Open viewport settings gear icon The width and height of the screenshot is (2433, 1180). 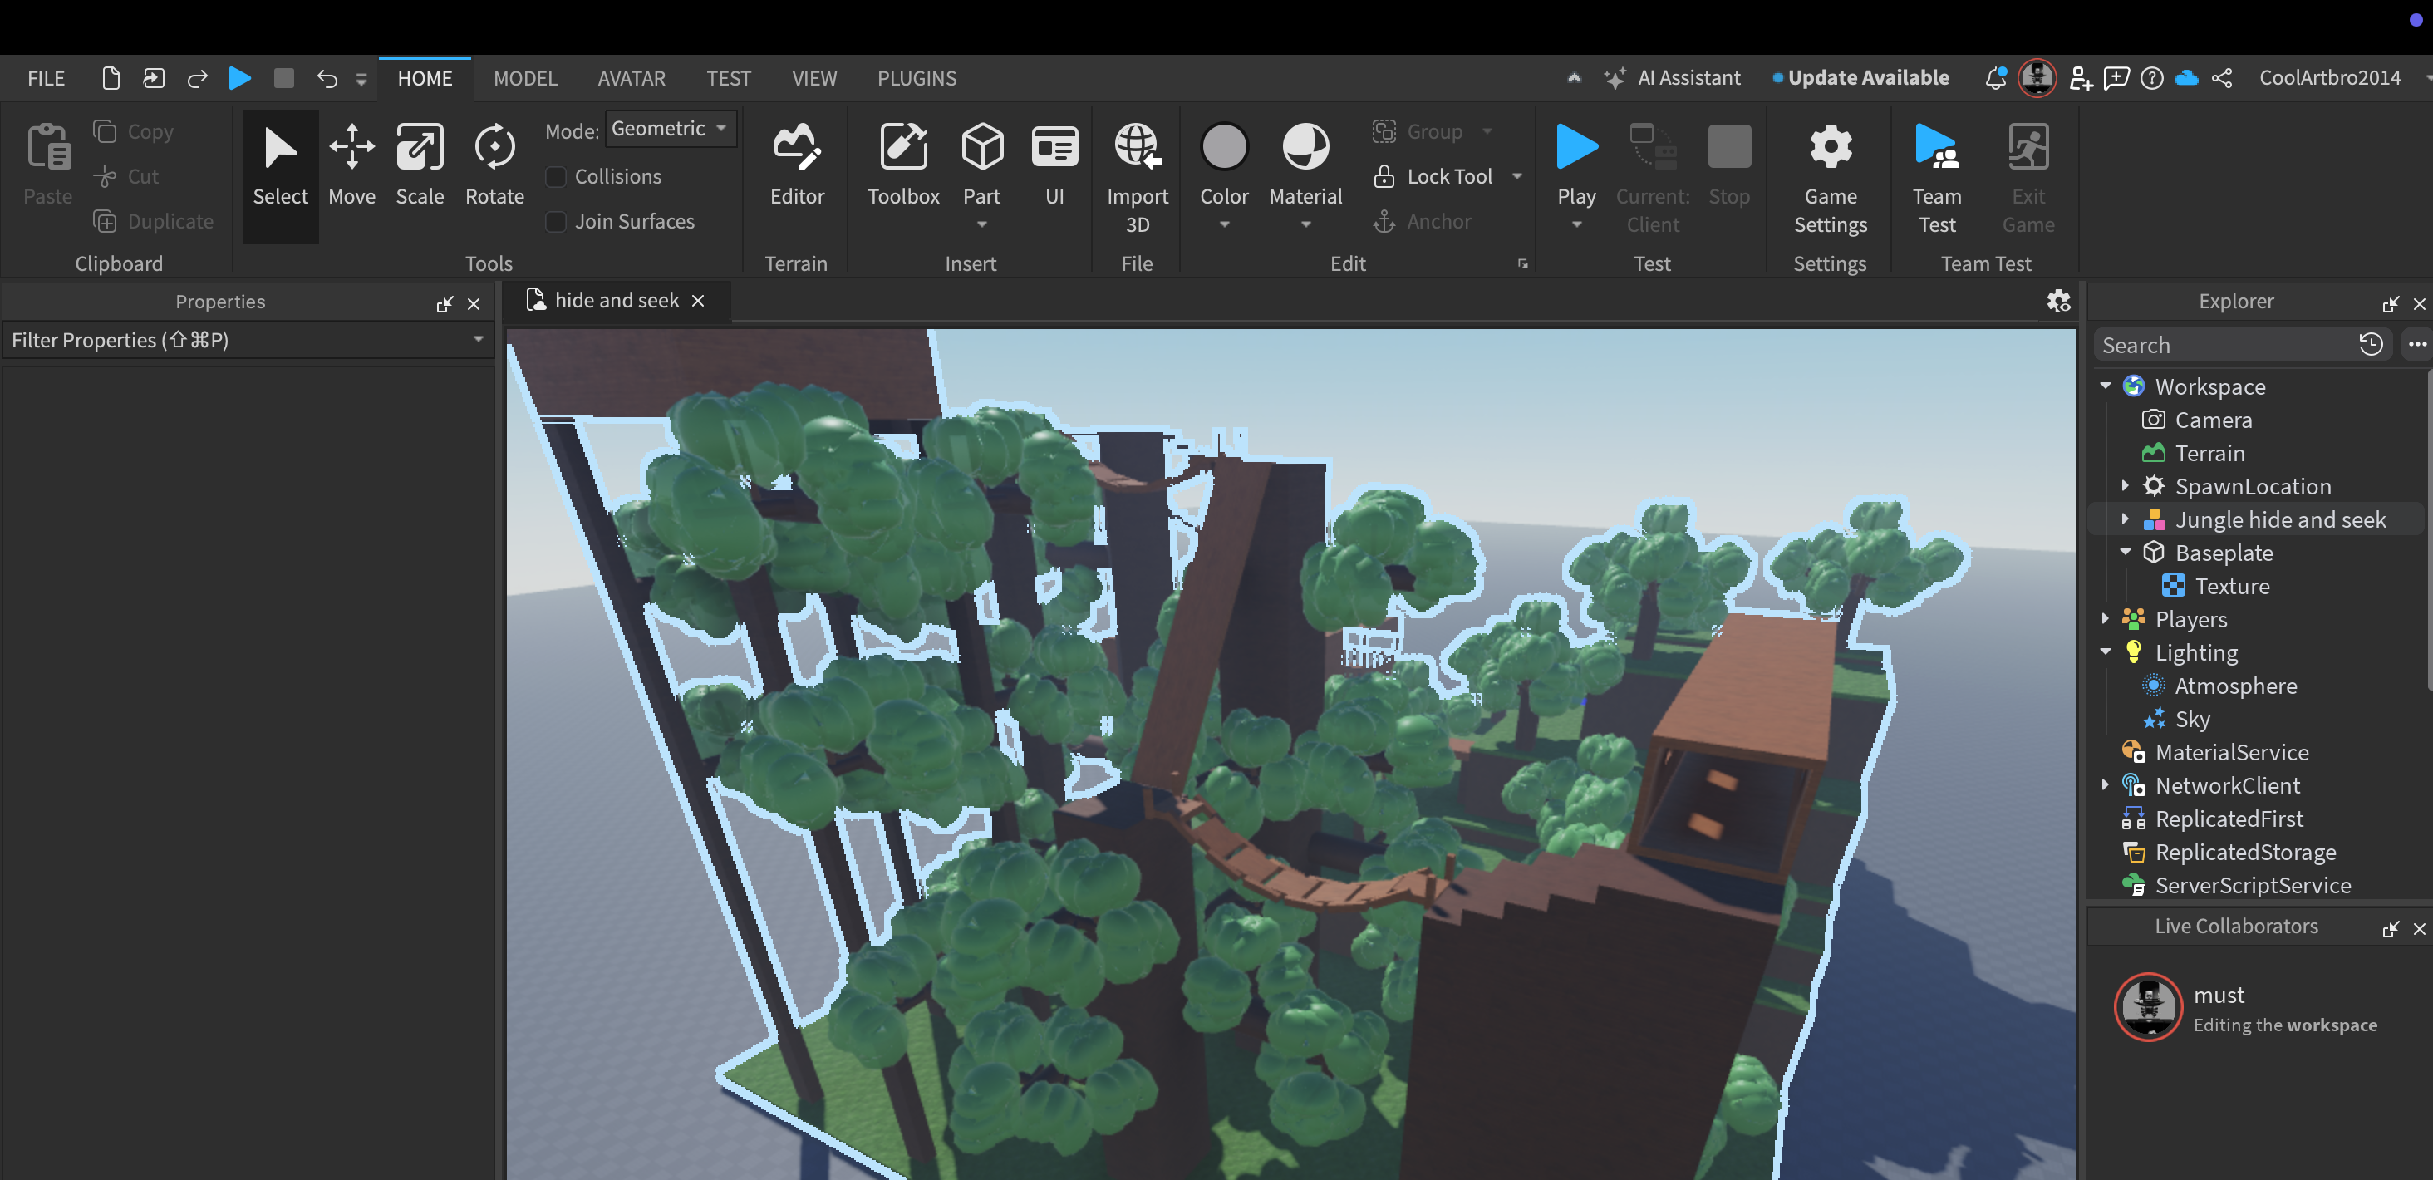click(x=2058, y=301)
